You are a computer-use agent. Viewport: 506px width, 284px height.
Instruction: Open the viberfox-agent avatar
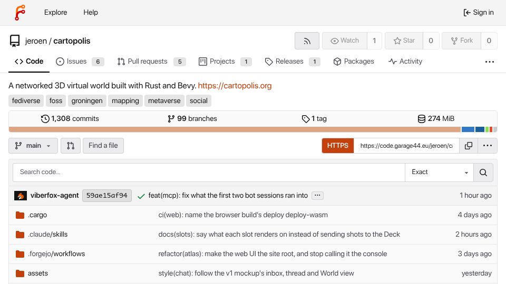coord(21,196)
